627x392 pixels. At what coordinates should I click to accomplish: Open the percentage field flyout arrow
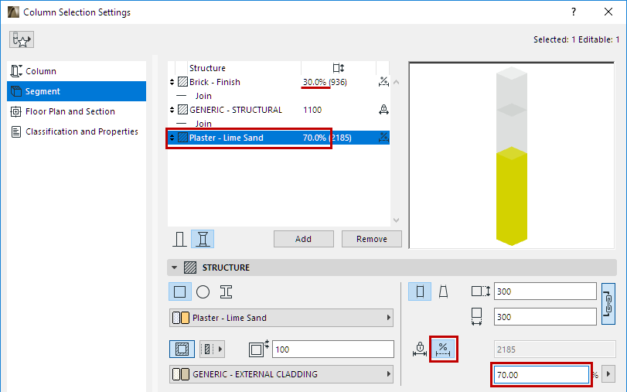click(608, 374)
